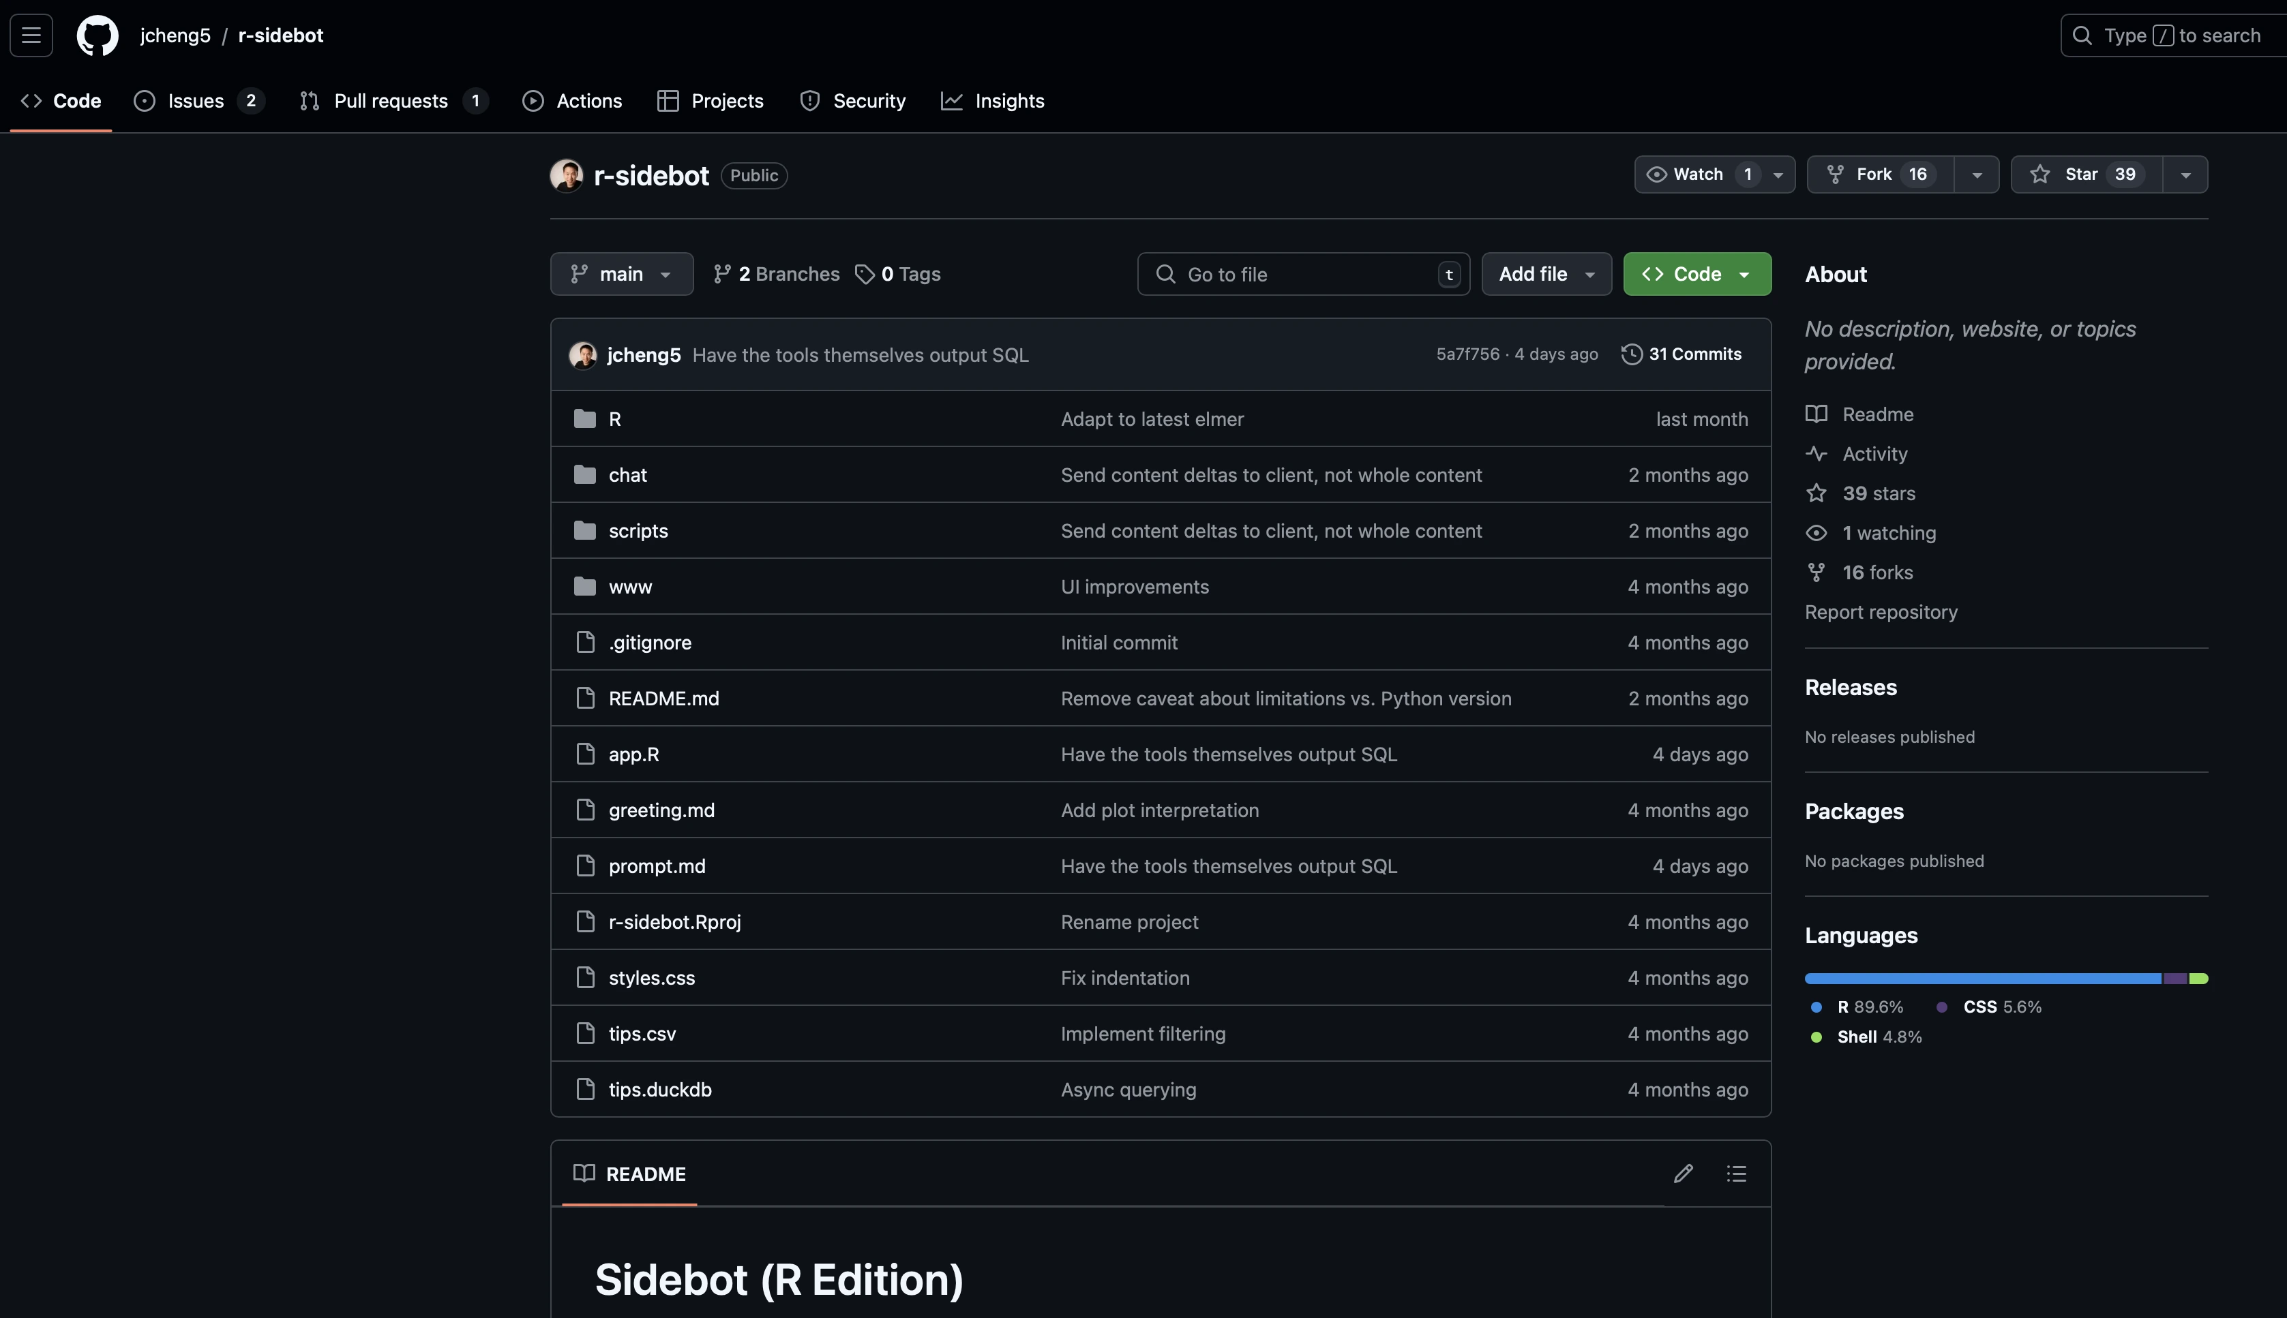Click the star icon beside 39 stars
This screenshot has width=2287, height=1318.
coord(1816,493)
